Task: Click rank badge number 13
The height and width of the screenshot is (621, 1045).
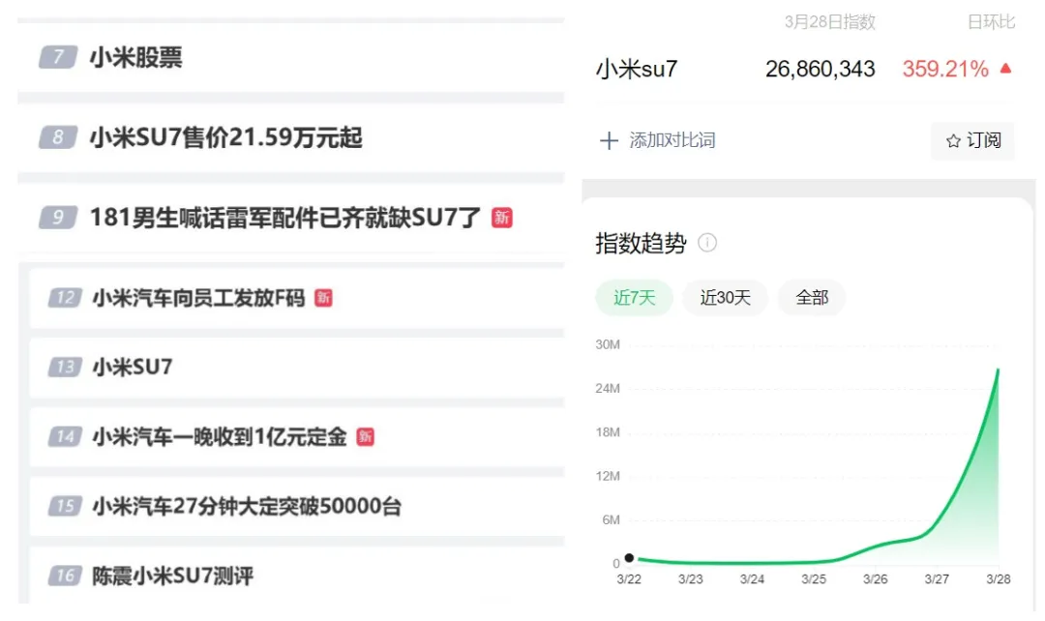Action: (66, 368)
